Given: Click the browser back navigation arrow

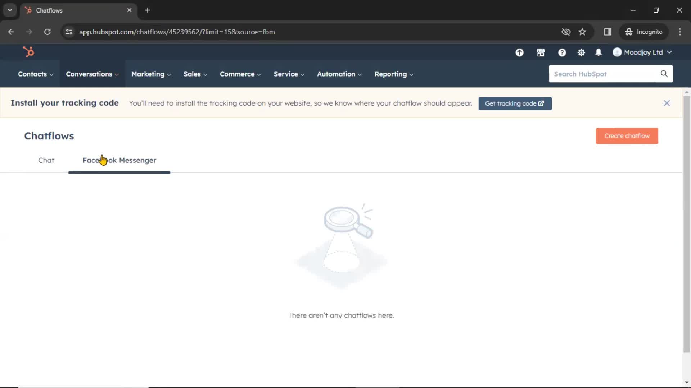Looking at the screenshot, I should [12, 32].
